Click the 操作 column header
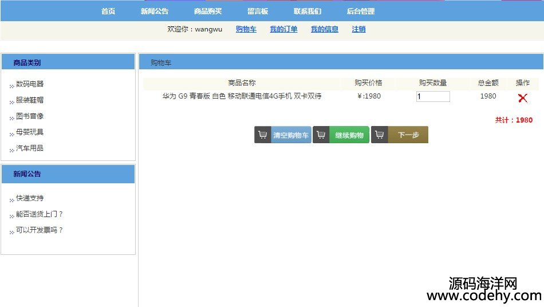Image resolution: width=544 pixels, height=307 pixels. [522, 83]
